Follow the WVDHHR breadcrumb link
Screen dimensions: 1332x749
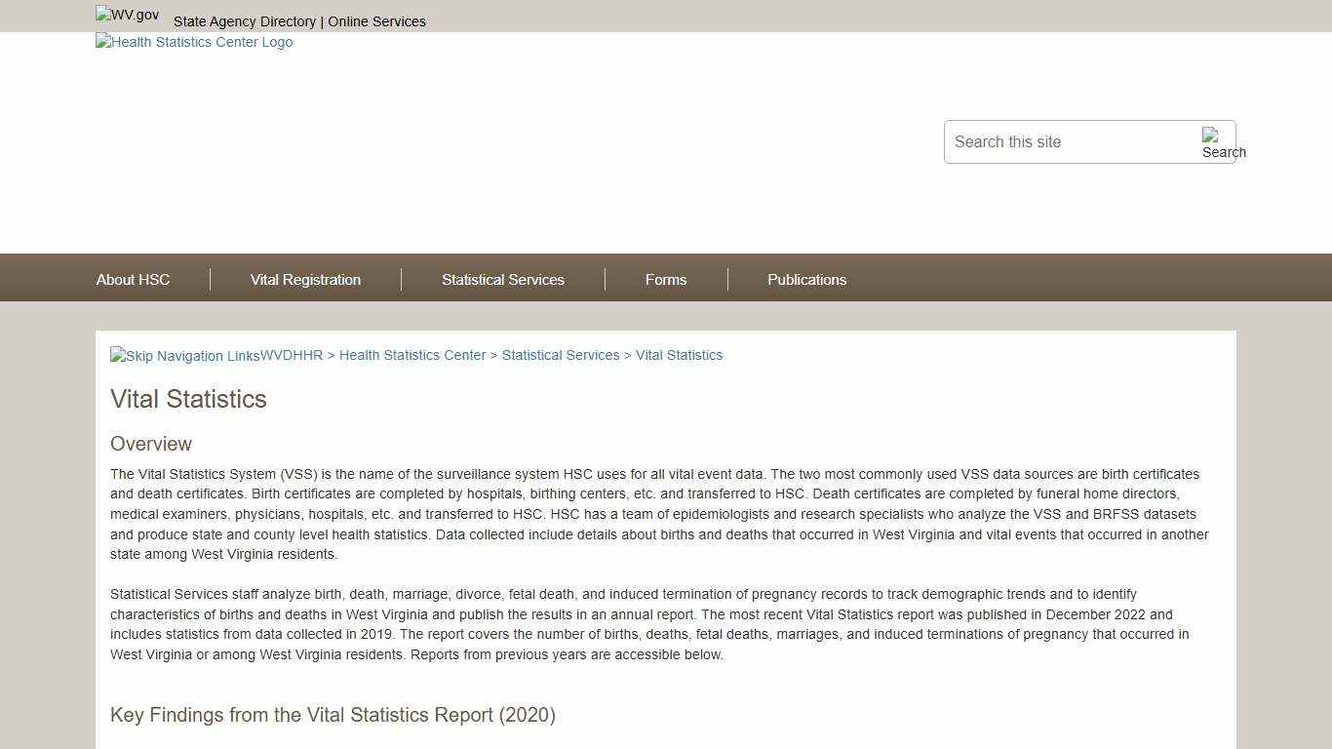pyautogui.click(x=292, y=355)
